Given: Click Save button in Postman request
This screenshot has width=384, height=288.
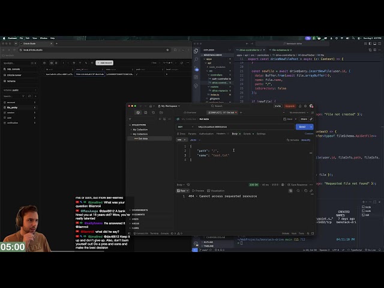Looking at the screenshot, I should (x=288, y=119).
